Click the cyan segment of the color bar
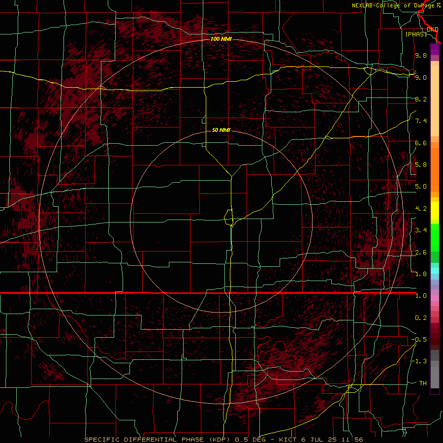This screenshot has height=443, width=443. (x=435, y=271)
